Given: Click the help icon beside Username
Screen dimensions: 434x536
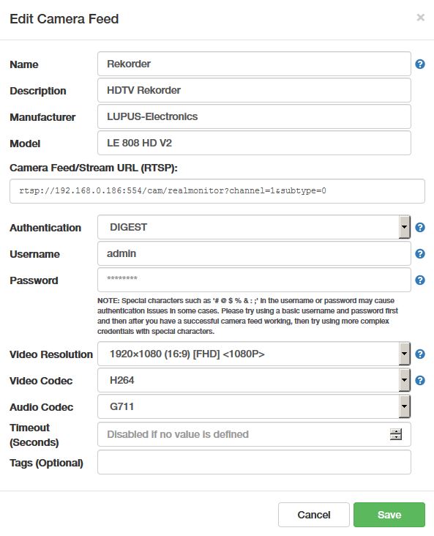Looking at the screenshot, I should tap(420, 253).
